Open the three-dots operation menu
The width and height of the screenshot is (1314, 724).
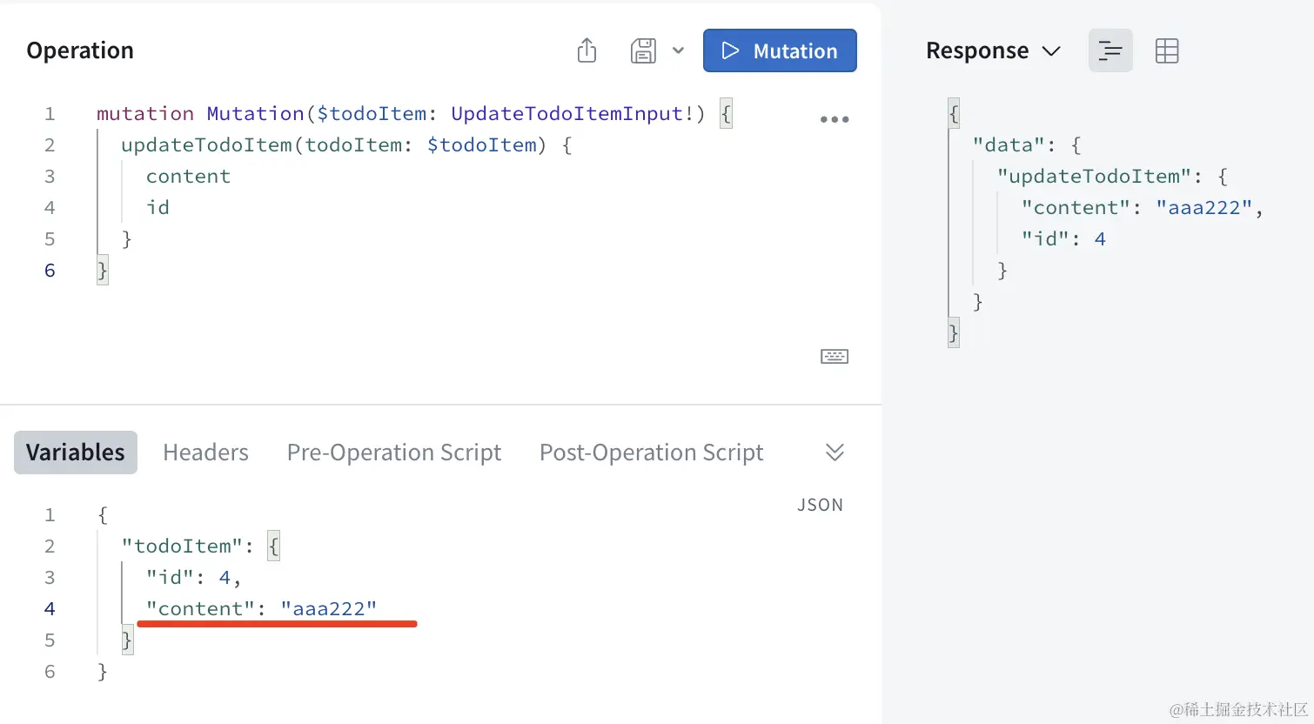pos(834,120)
